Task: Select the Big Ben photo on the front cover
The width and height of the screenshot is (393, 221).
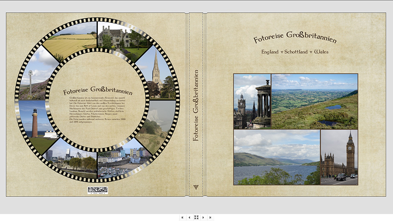Action: pyautogui.click(x=339, y=157)
